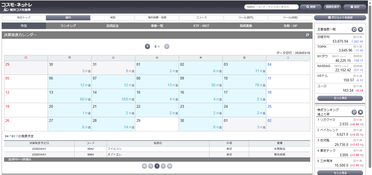Refresh the 決算発表カレンダー panel

[x=307, y=35]
